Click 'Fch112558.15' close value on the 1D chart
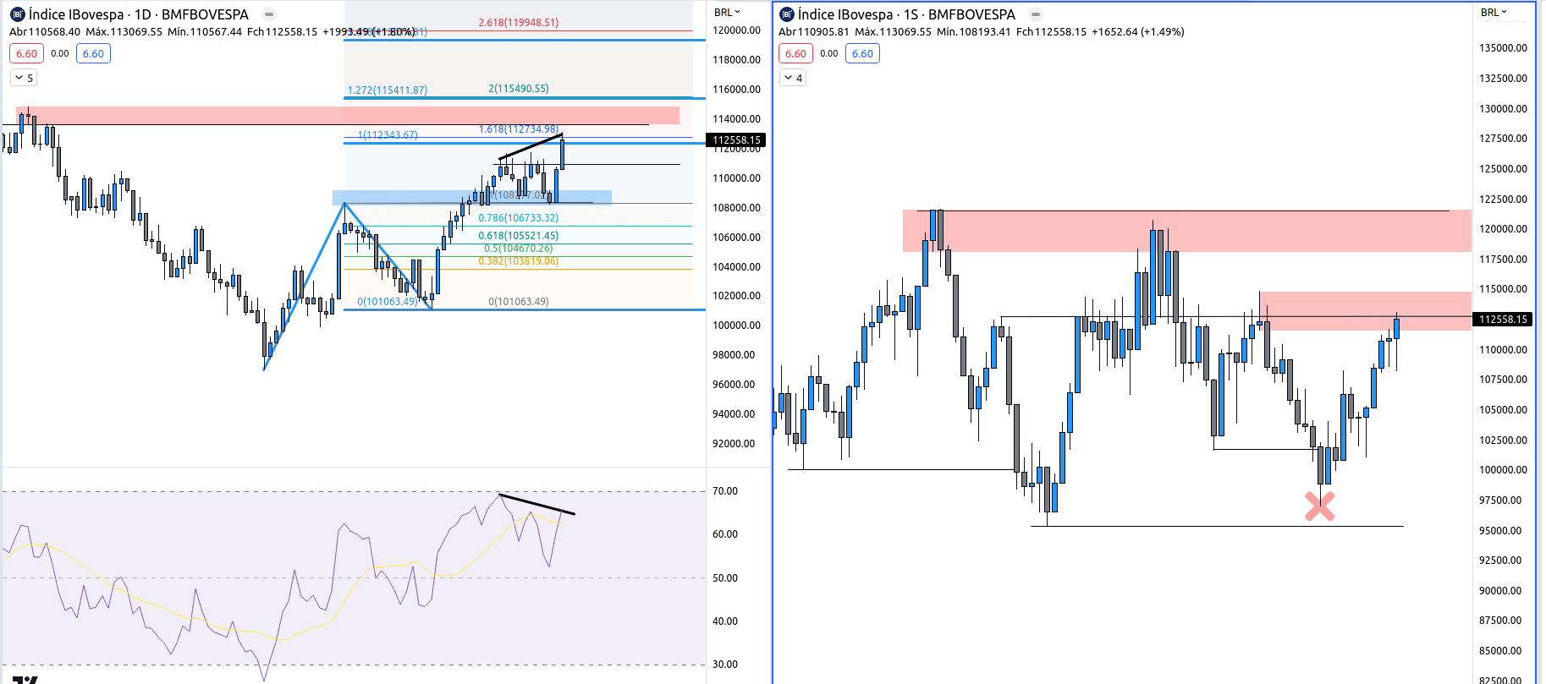This screenshot has width=1546, height=684. [x=282, y=31]
